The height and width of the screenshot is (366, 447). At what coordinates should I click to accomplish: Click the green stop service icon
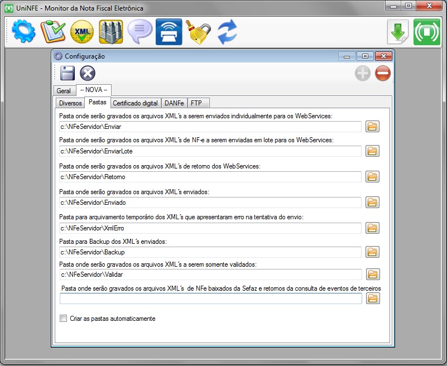427,32
